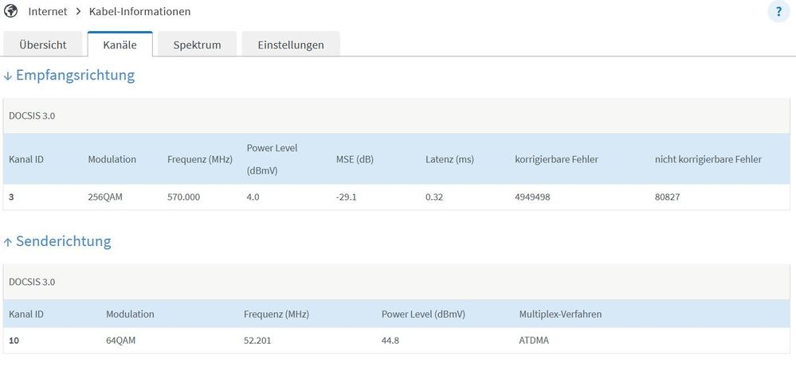This screenshot has width=796, height=390.
Task: Click the Multiplex-Verfahren column header
Action: pos(560,314)
